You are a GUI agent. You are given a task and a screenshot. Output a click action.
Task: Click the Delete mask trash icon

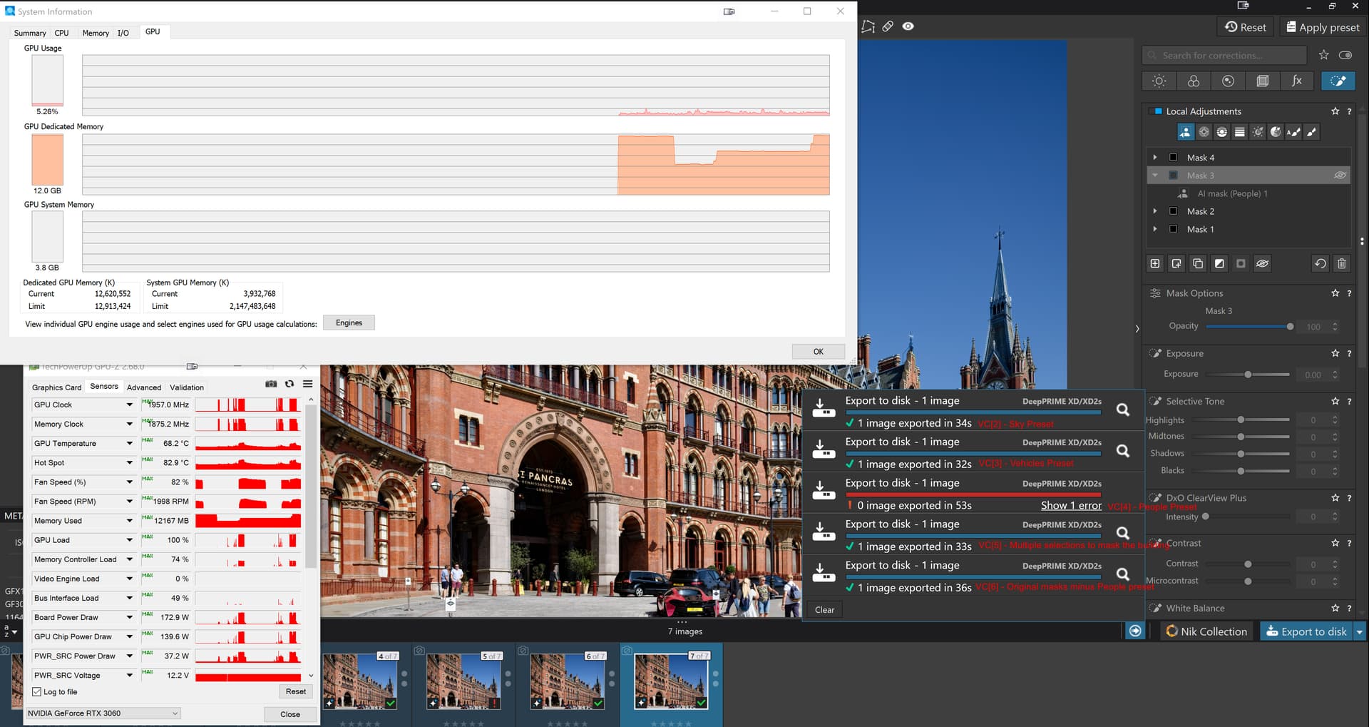[x=1341, y=264]
